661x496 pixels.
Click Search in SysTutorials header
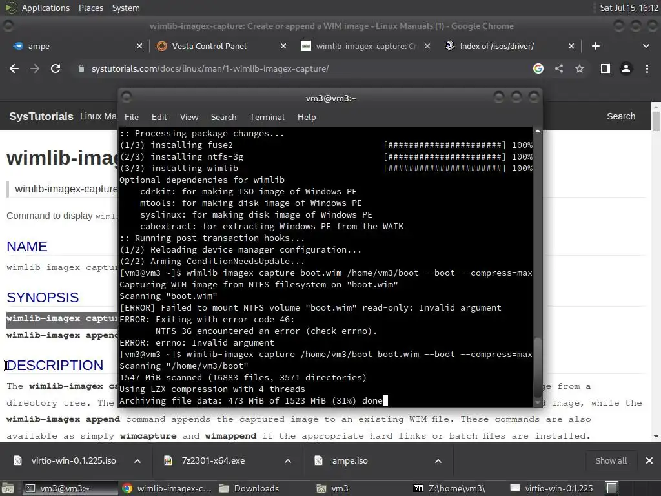621,116
